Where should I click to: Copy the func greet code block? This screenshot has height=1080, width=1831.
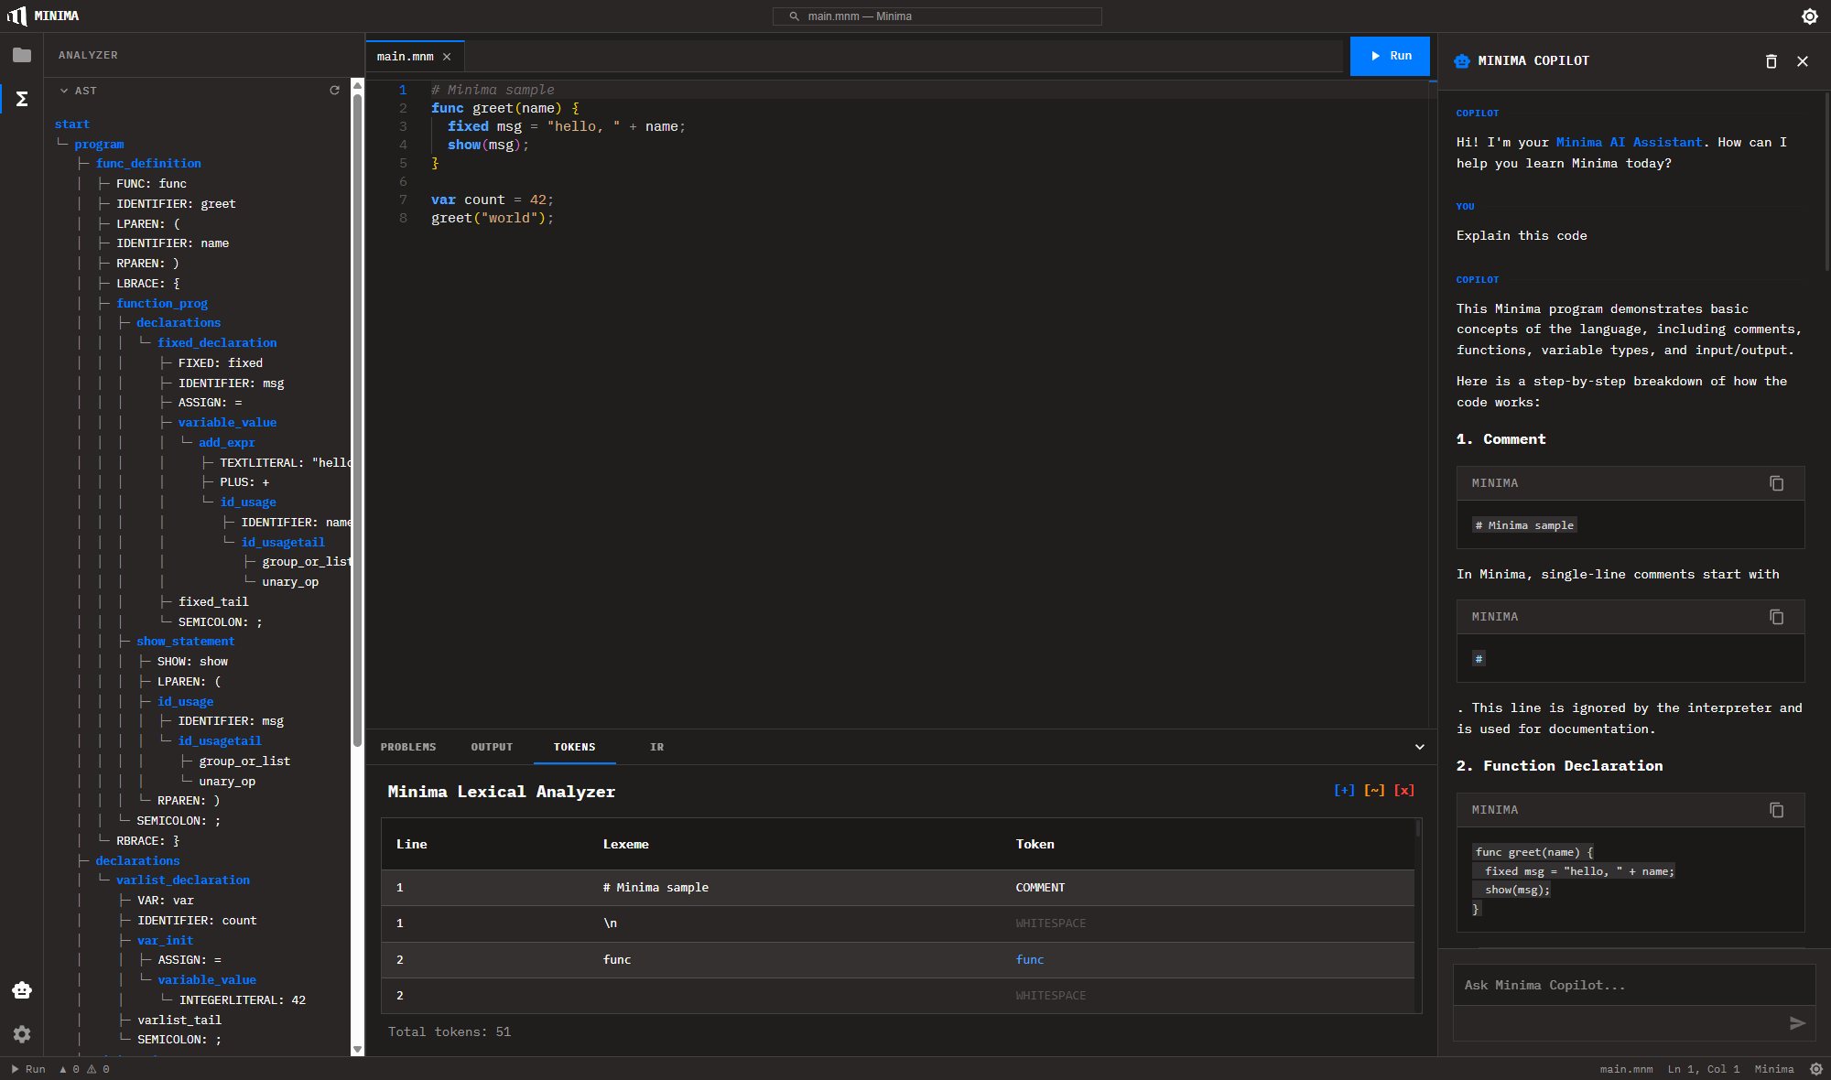click(x=1777, y=810)
